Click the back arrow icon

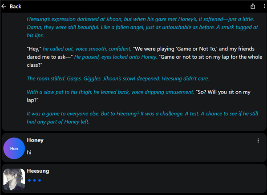[4, 6]
